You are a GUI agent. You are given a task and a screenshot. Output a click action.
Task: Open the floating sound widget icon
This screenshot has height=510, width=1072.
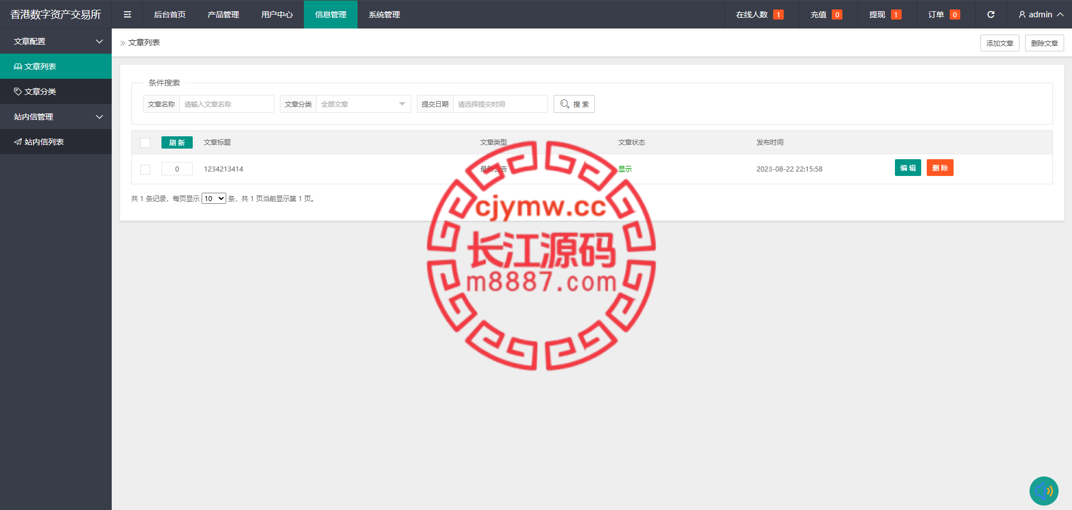tap(1044, 491)
